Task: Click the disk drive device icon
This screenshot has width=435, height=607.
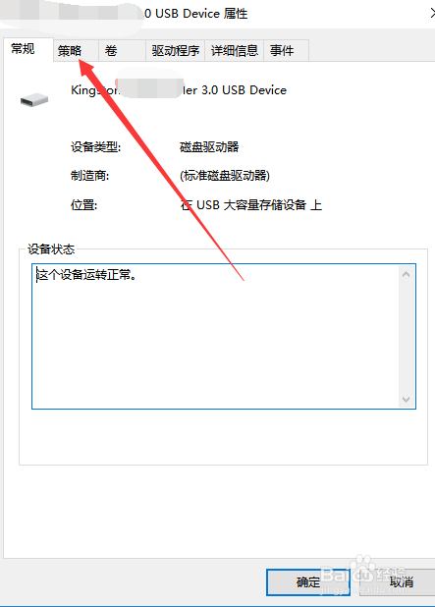Action: click(34, 100)
